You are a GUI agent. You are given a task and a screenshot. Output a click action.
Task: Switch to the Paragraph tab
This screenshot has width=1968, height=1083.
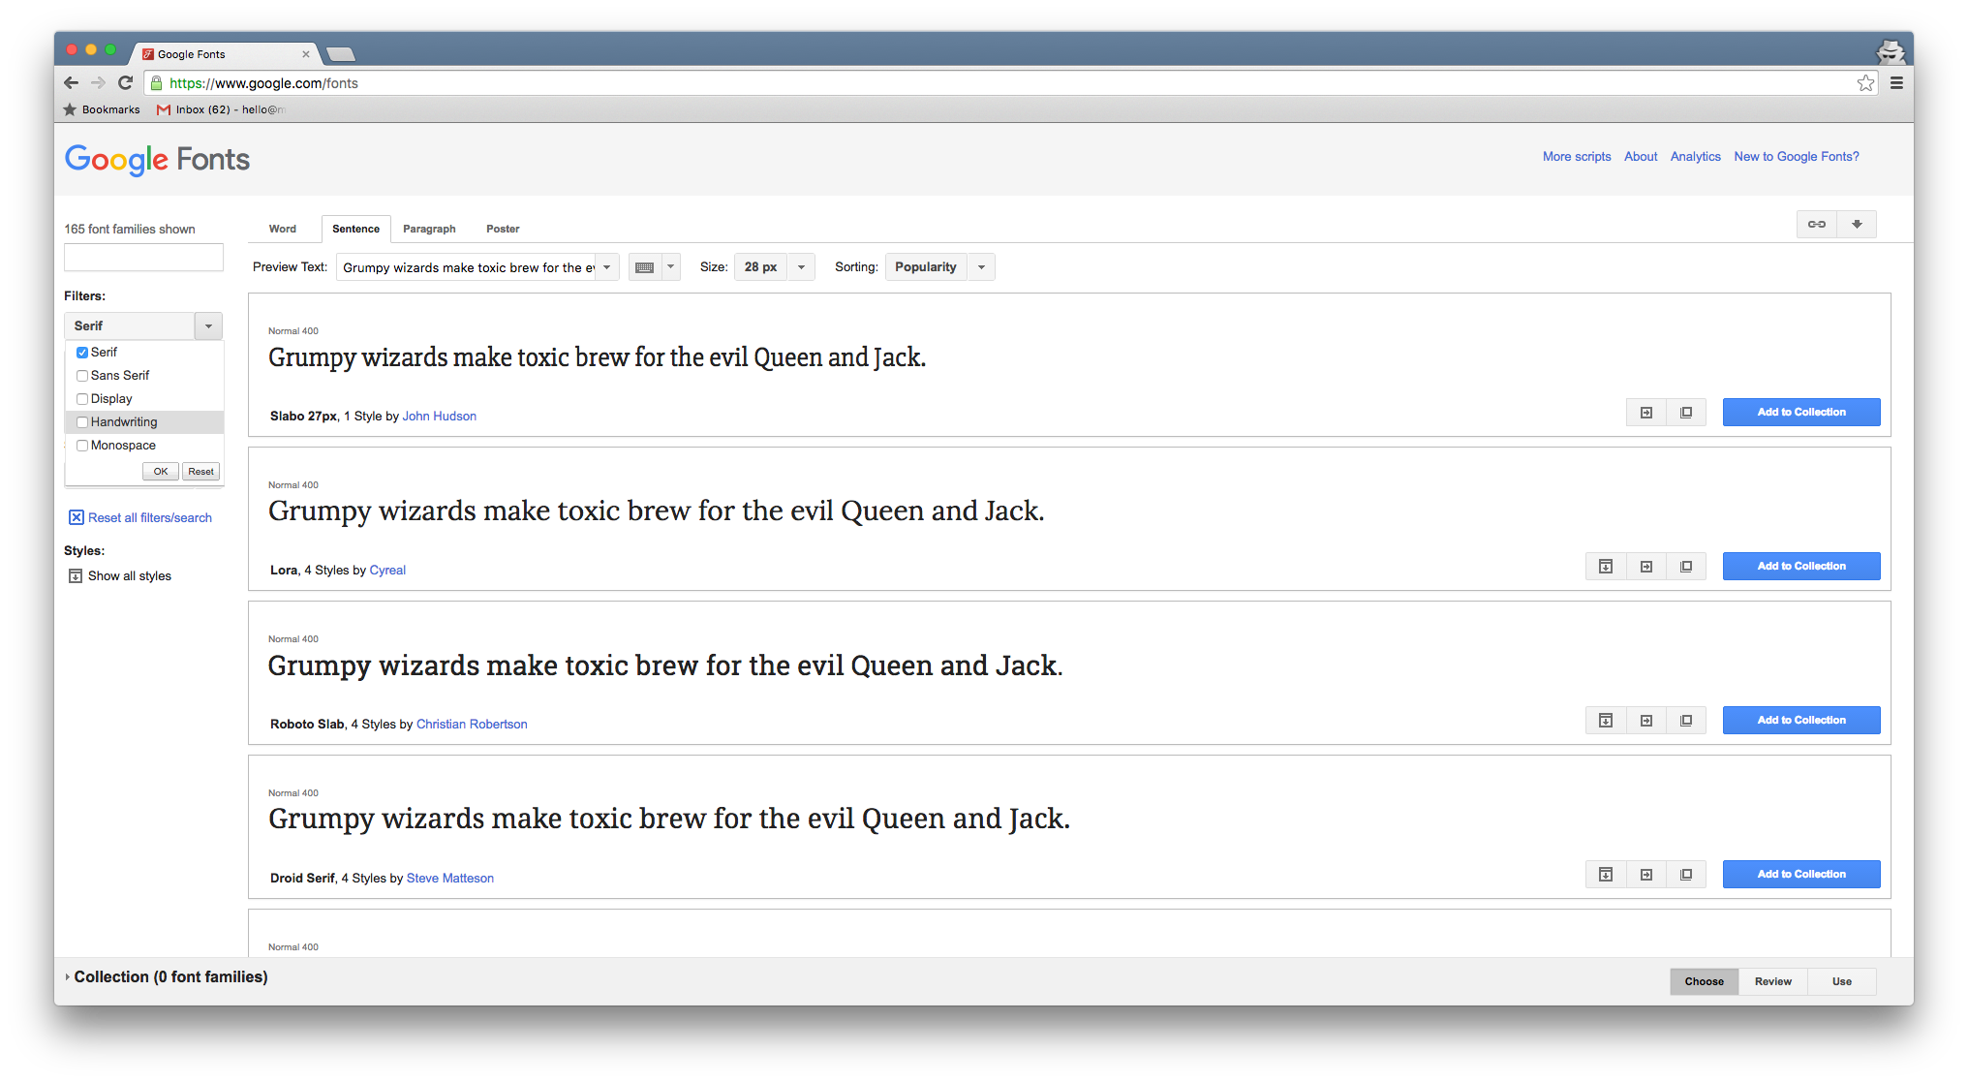(x=429, y=230)
